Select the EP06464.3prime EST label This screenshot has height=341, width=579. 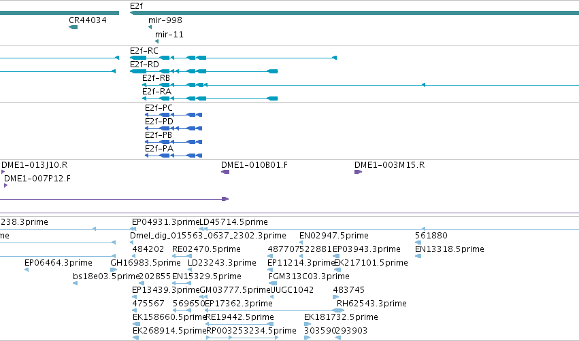coord(59,263)
